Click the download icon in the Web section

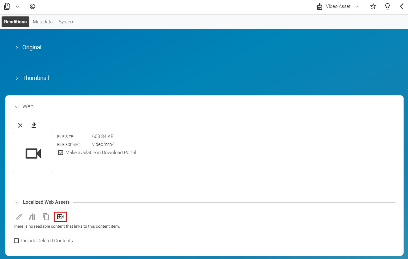34,125
